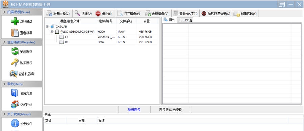Click the 容量 capacity column header
This screenshot has height=131, width=304.
pyautogui.click(x=147, y=21)
